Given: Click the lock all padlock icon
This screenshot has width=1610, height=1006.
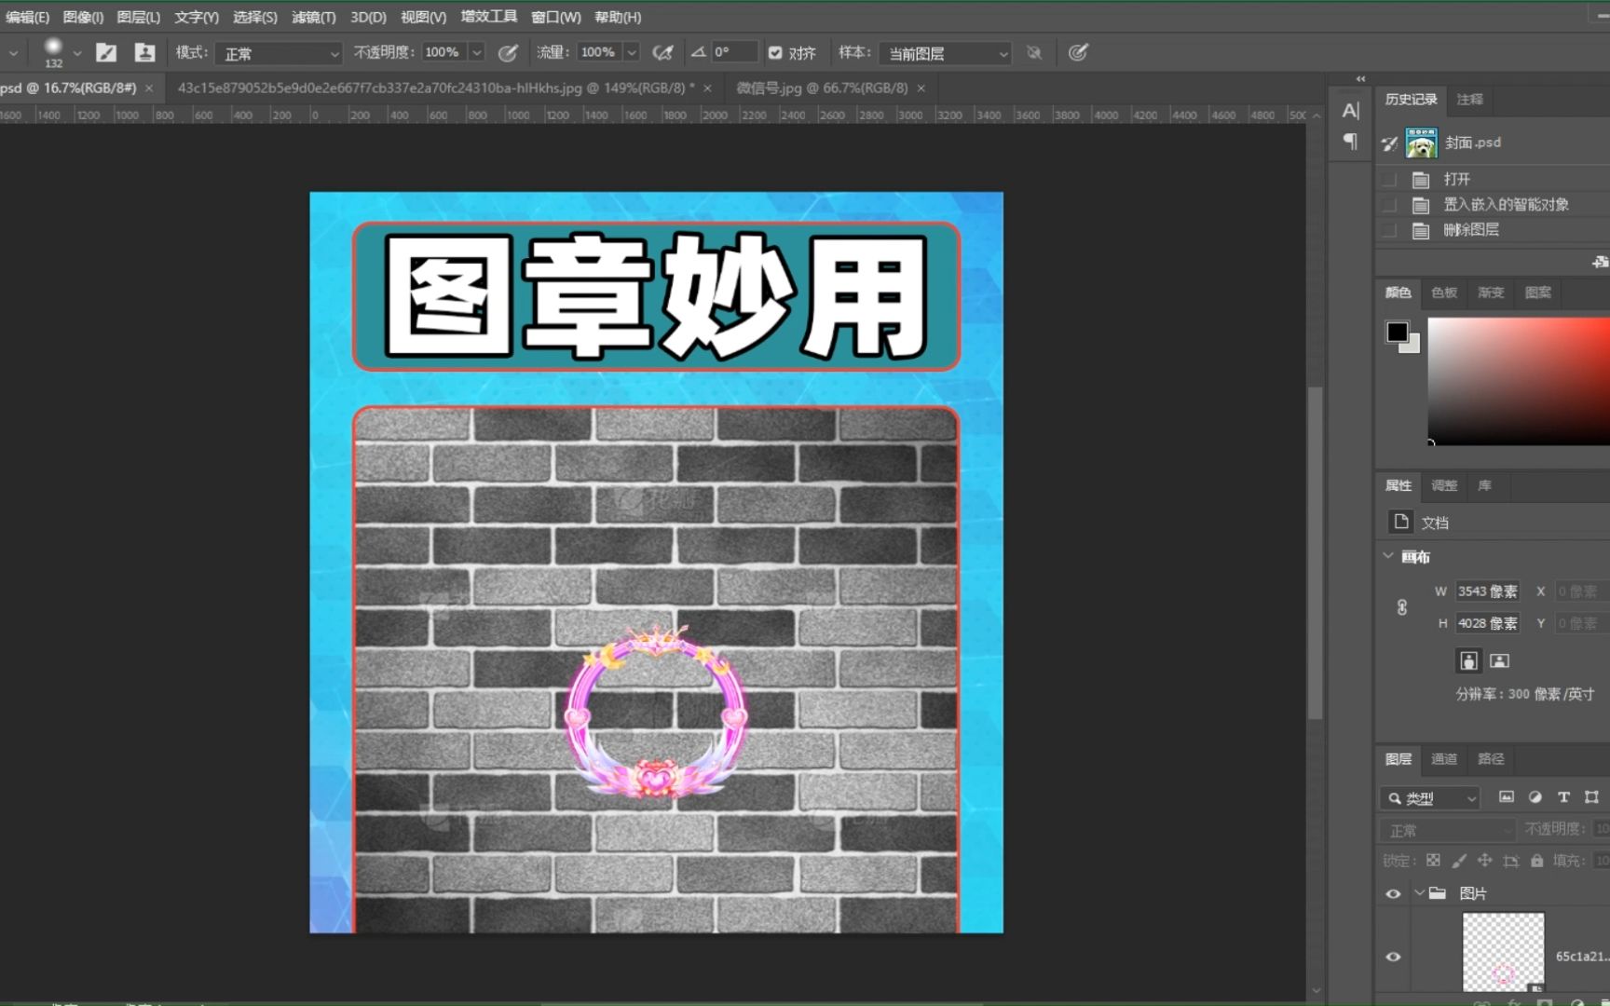Looking at the screenshot, I should pyautogui.click(x=1535, y=860).
